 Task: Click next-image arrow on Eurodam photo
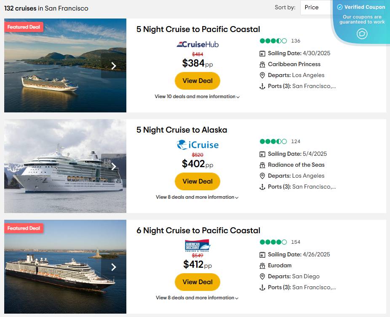[x=114, y=267]
